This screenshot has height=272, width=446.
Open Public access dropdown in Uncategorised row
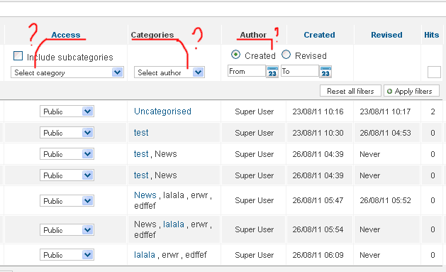[67, 111]
